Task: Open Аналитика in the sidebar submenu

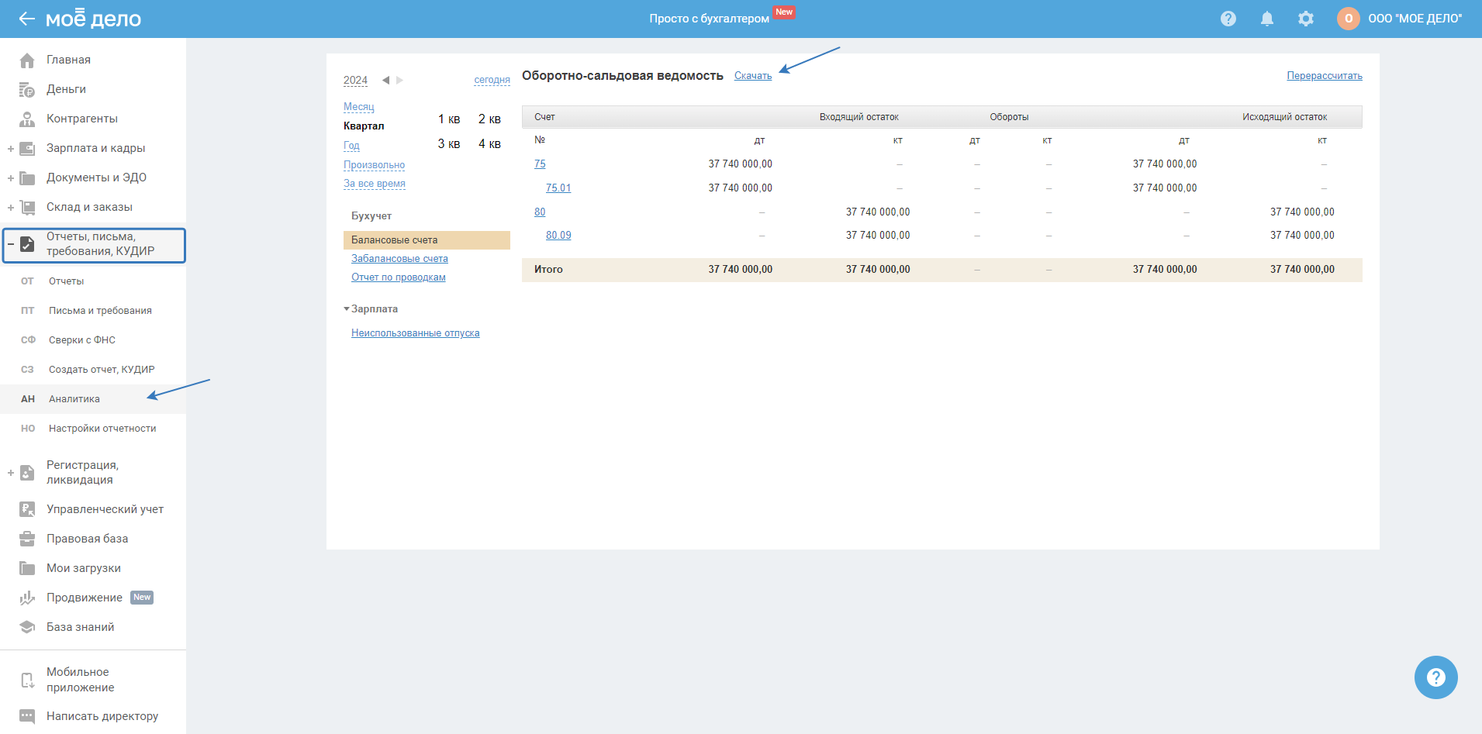Action: [74, 399]
